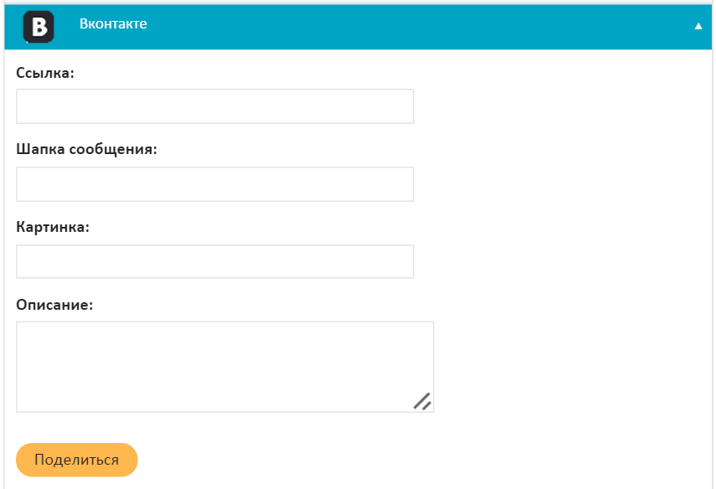The height and width of the screenshot is (489, 716).
Task: Click the Описание: label
Action: pos(54,305)
